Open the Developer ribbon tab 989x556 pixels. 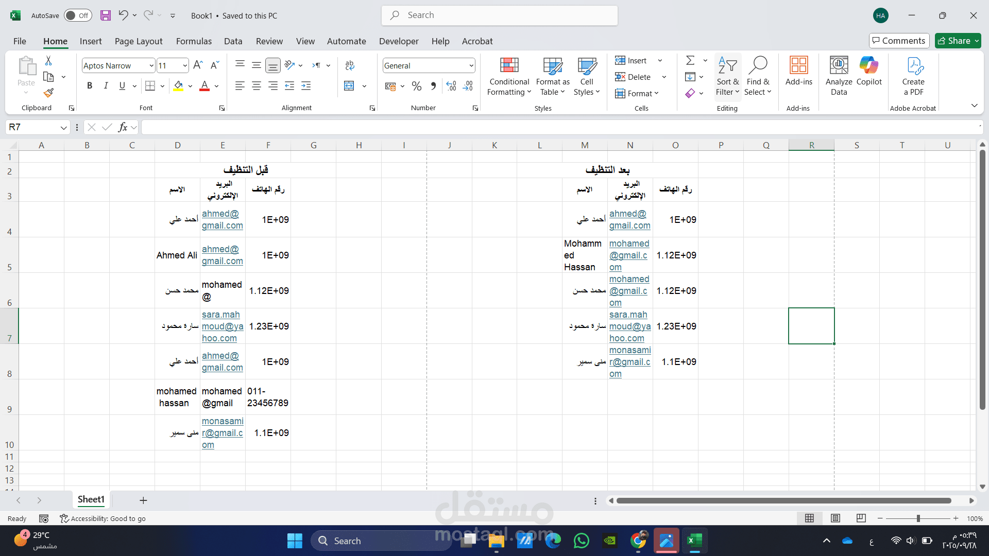(x=399, y=41)
